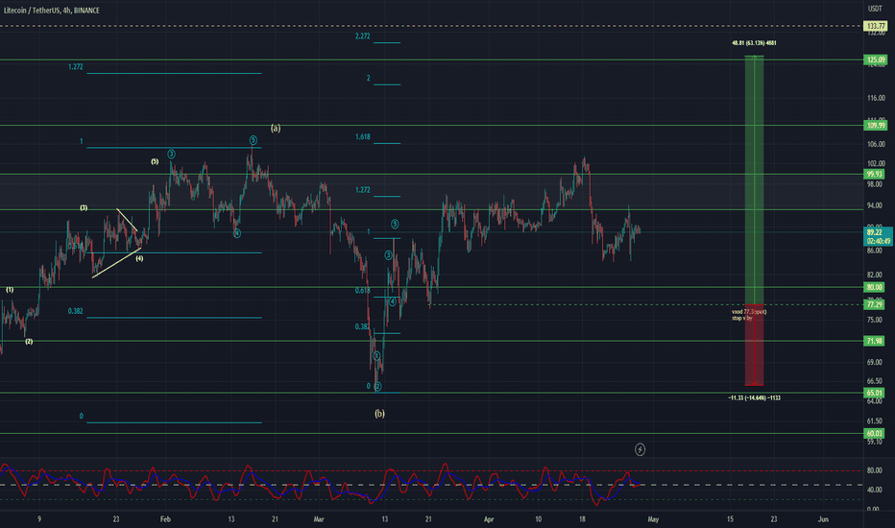Click the oscillator 40.00 scale label
This screenshot has width=895, height=528.
click(874, 490)
